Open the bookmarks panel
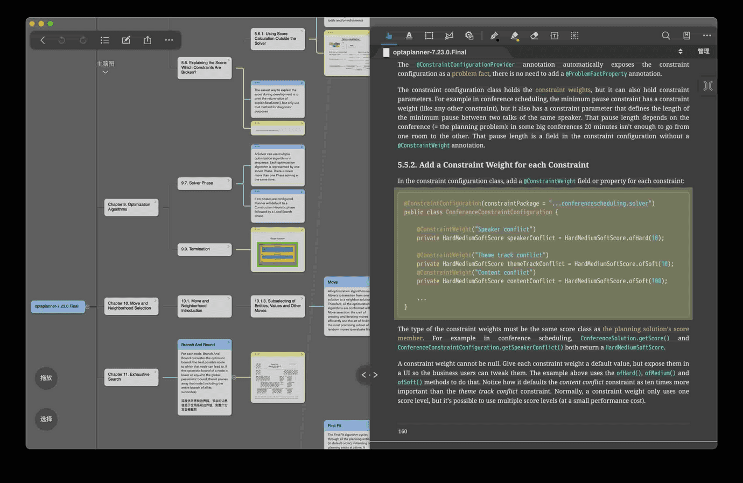This screenshot has width=743, height=483. coord(686,36)
